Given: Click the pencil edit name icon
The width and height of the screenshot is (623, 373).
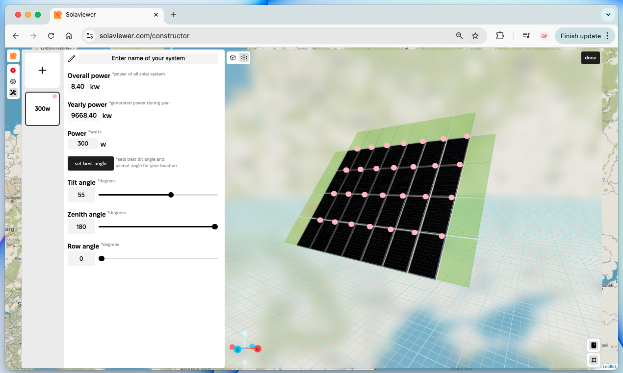Looking at the screenshot, I should point(72,58).
